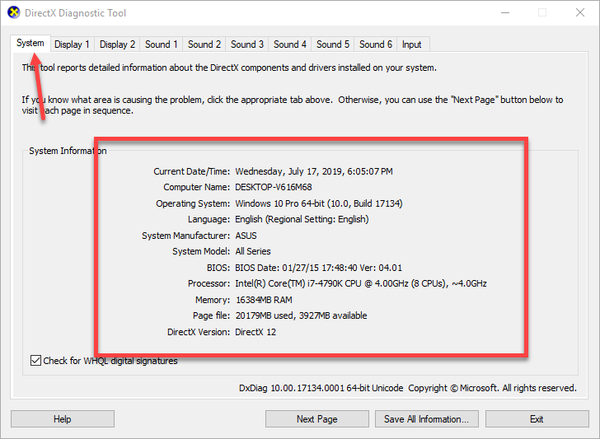Open the Sound 6 tab
600x439 pixels.
coord(375,44)
